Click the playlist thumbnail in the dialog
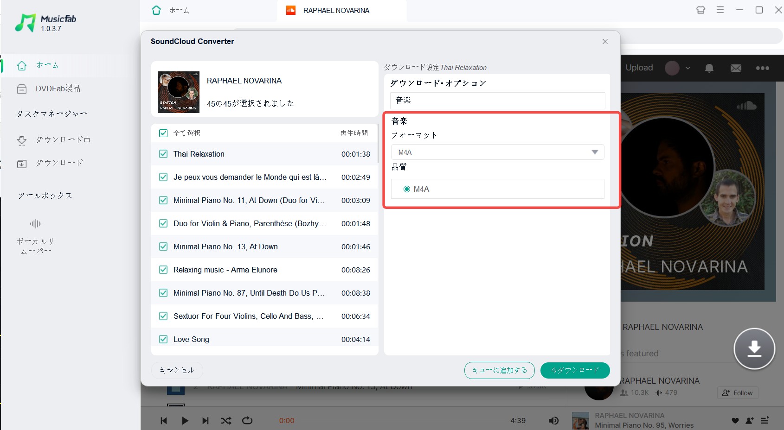The image size is (784, 430). tap(179, 92)
